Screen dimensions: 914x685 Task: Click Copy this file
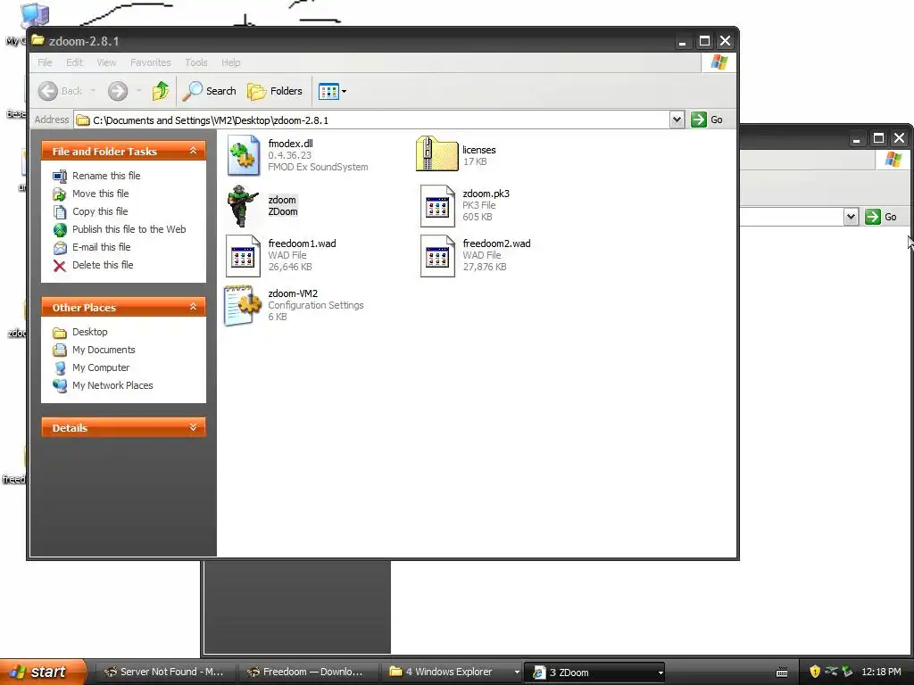100,211
